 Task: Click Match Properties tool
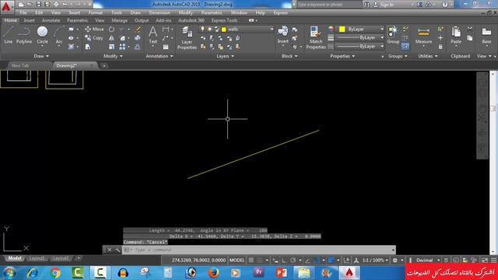tap(316, 38)
